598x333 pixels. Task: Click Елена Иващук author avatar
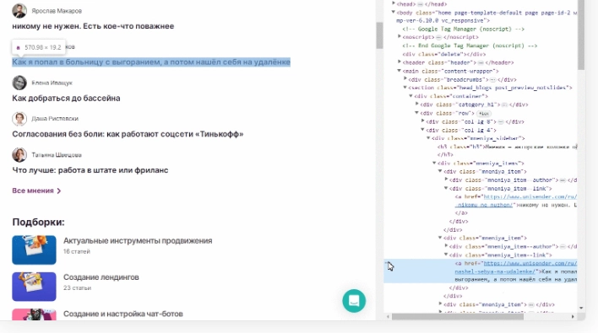pyautogui.click(x=19, y=83)
